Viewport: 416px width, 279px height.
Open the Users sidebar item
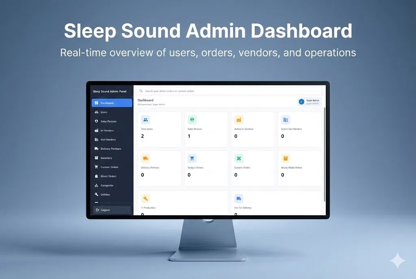[x=112, y=112]
